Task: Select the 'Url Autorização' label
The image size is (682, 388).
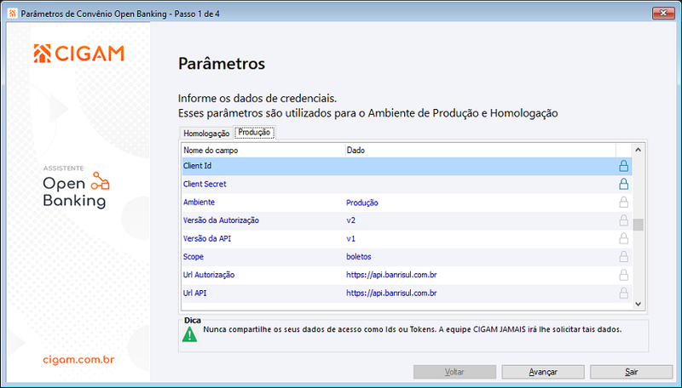Action: [209, 275]
